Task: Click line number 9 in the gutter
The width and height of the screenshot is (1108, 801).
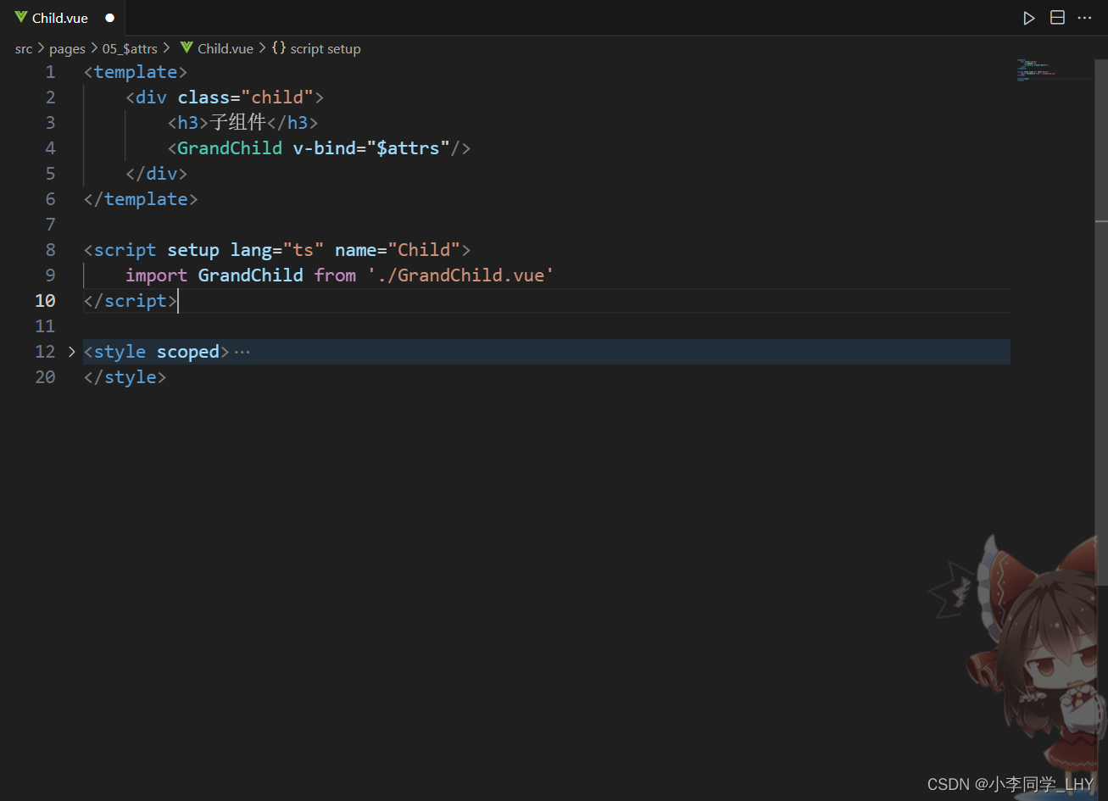Action: click(50, 275)
